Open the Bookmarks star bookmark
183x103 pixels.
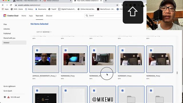tap(41, 9)
